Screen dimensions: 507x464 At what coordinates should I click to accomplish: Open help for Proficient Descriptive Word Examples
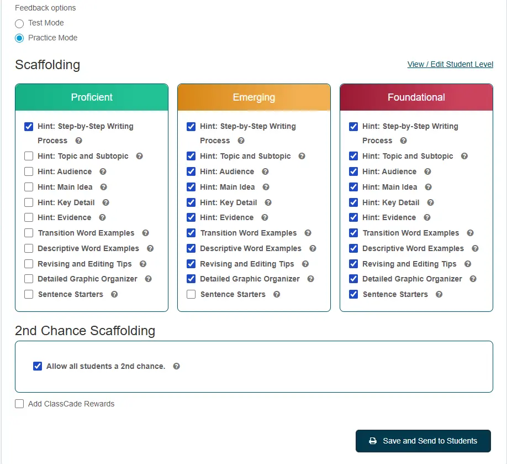coord(150,248)
